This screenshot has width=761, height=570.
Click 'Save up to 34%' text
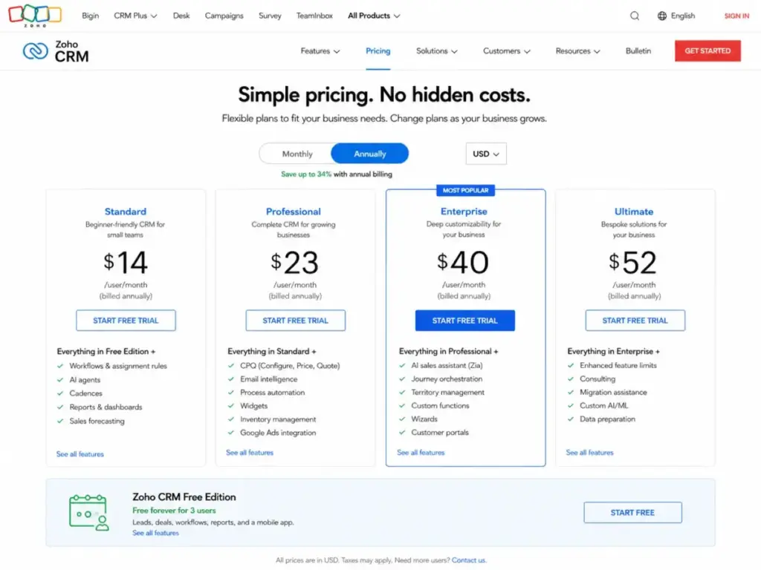click(x=305, y=174)
